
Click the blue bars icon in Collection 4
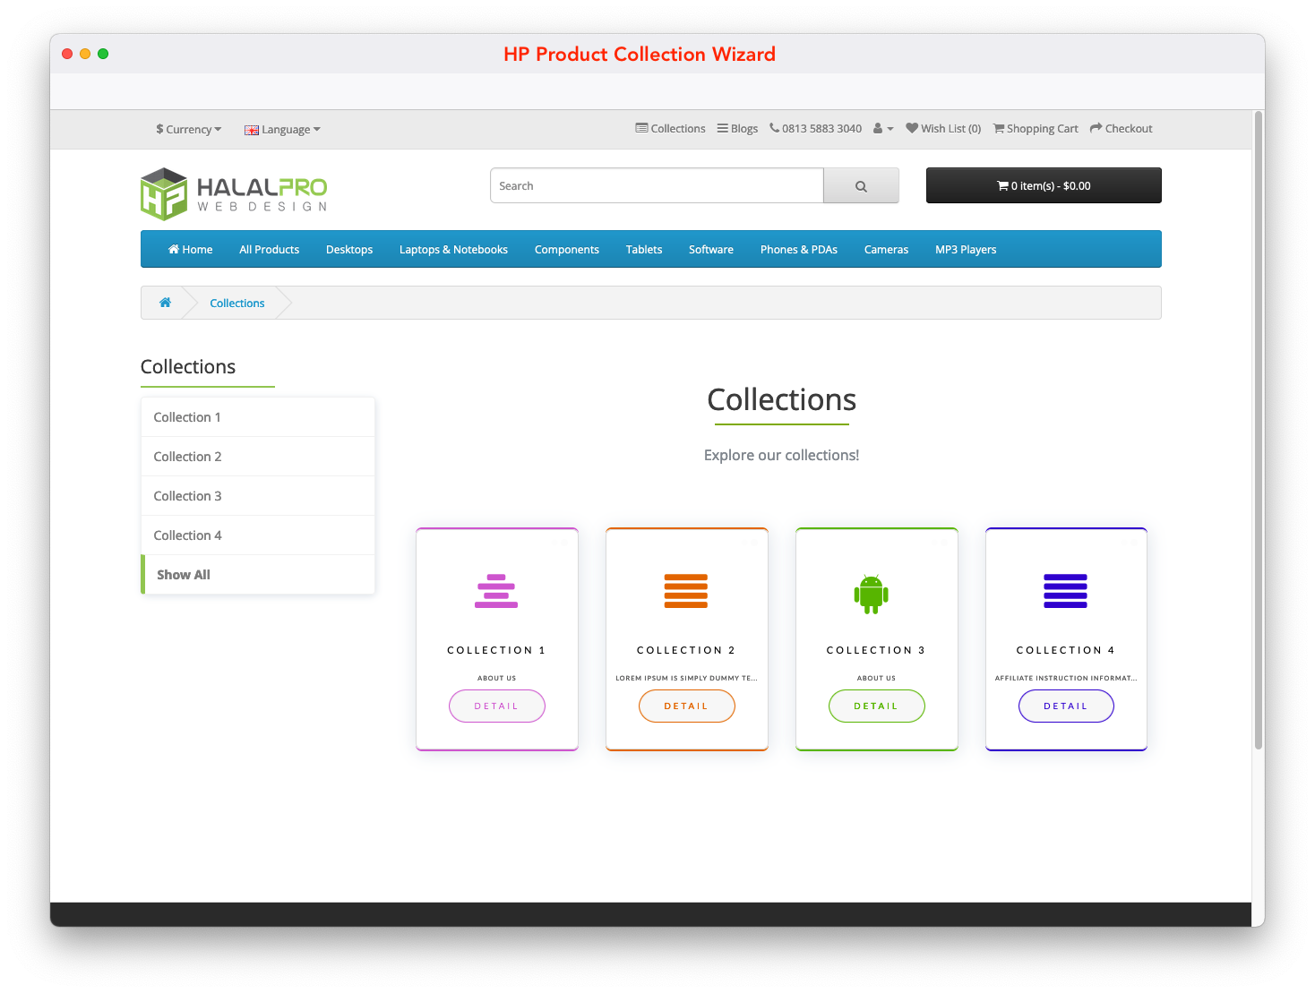coord(1065,591)
